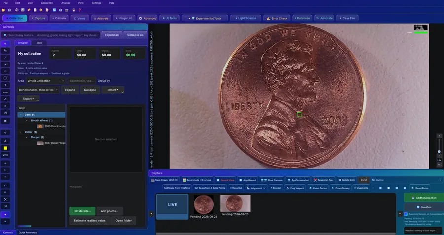Select the text T tool

click(x=5, y=85)
